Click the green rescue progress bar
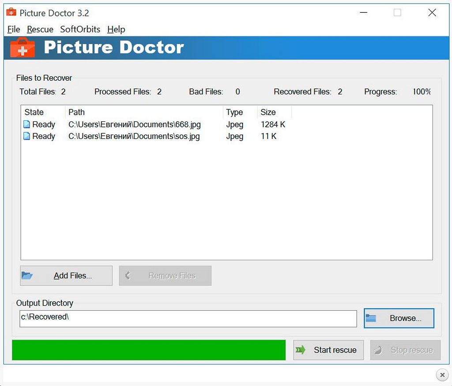The height and width of the screenshot is (386, 452). [149, 350]
